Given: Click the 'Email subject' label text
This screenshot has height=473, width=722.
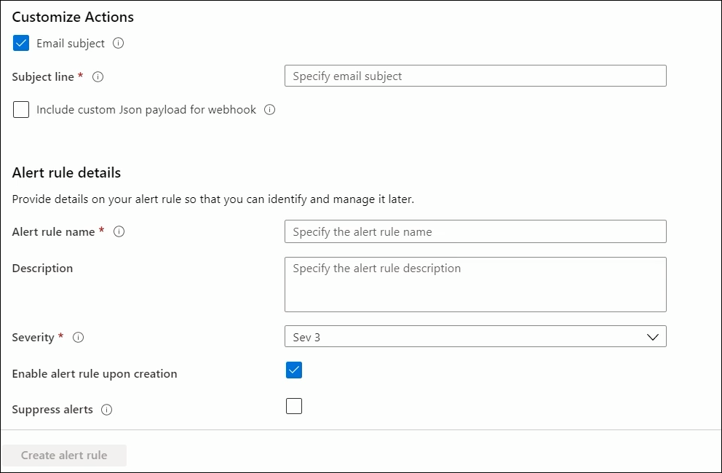Looking at the screenshot, I should 71,43.
